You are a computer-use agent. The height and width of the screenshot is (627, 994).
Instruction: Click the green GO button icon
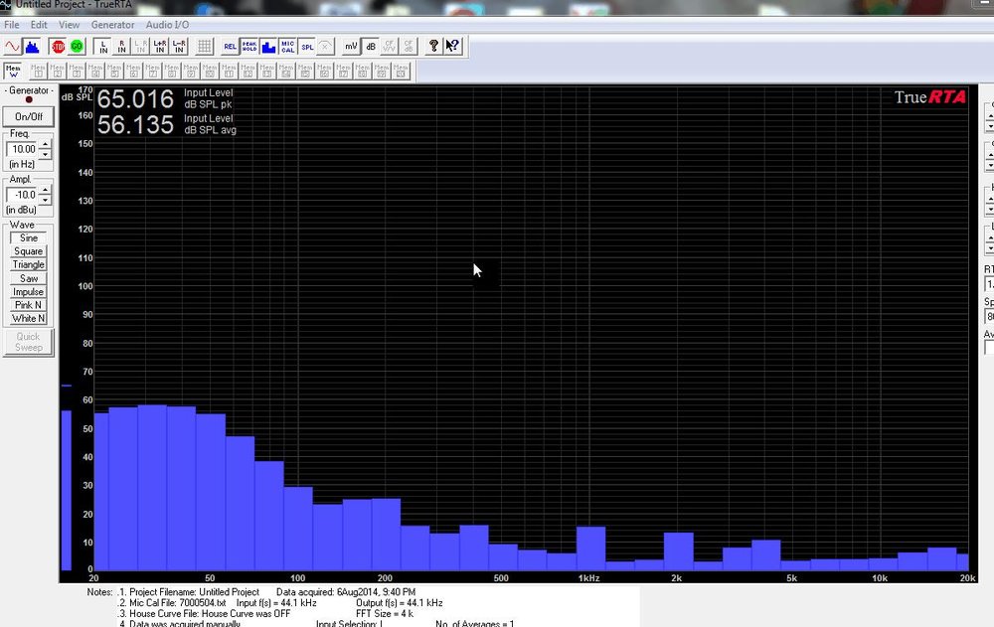point(77,47)
